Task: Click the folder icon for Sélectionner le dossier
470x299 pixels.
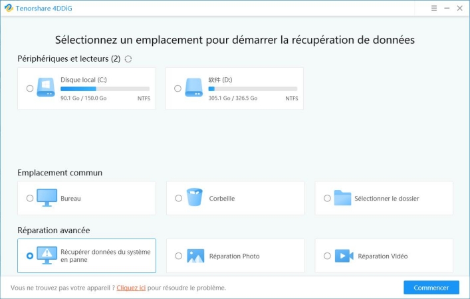Action: coord(342,198)
